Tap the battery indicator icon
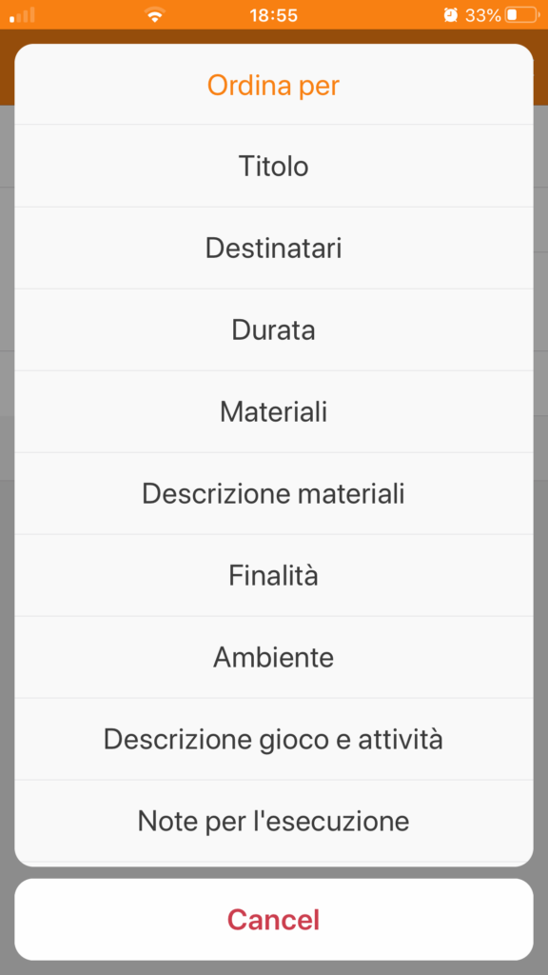Image resolution: width=548 pixels, height=975 pixels. [x=522, y=15]
